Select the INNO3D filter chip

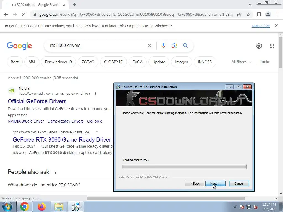click(x=205, y=62)
